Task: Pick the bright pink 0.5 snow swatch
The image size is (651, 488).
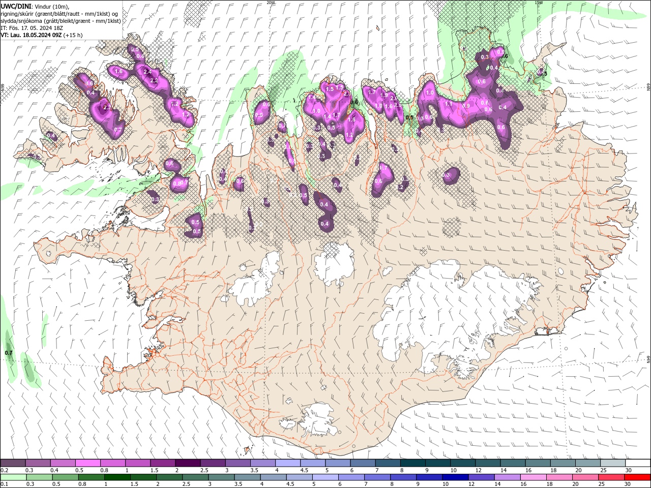Action: click(x=87, y=463)
